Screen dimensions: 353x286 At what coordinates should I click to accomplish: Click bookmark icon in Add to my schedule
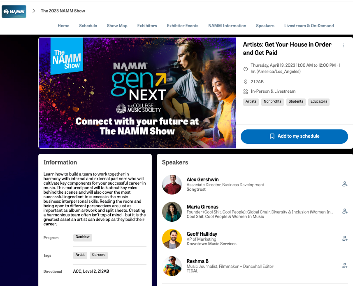(x=272, y=136)
